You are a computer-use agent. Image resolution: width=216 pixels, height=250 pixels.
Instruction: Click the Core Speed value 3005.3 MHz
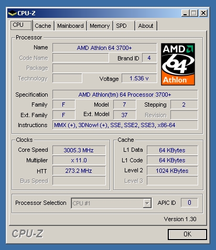79,150
